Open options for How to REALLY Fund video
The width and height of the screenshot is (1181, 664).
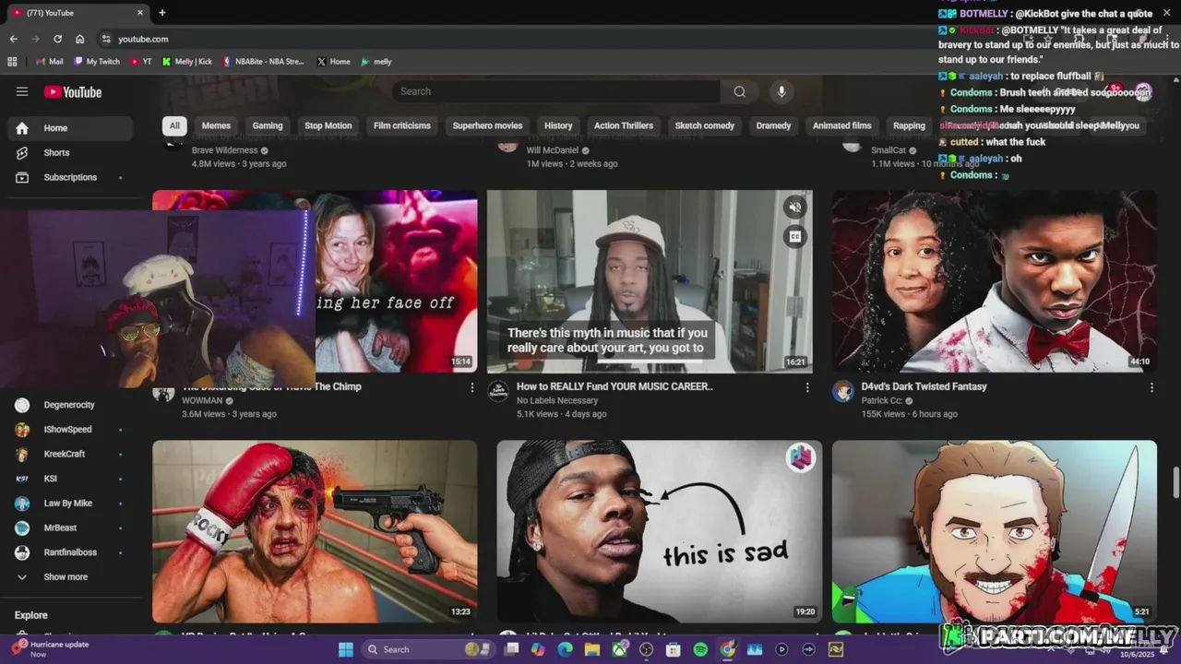807,387
